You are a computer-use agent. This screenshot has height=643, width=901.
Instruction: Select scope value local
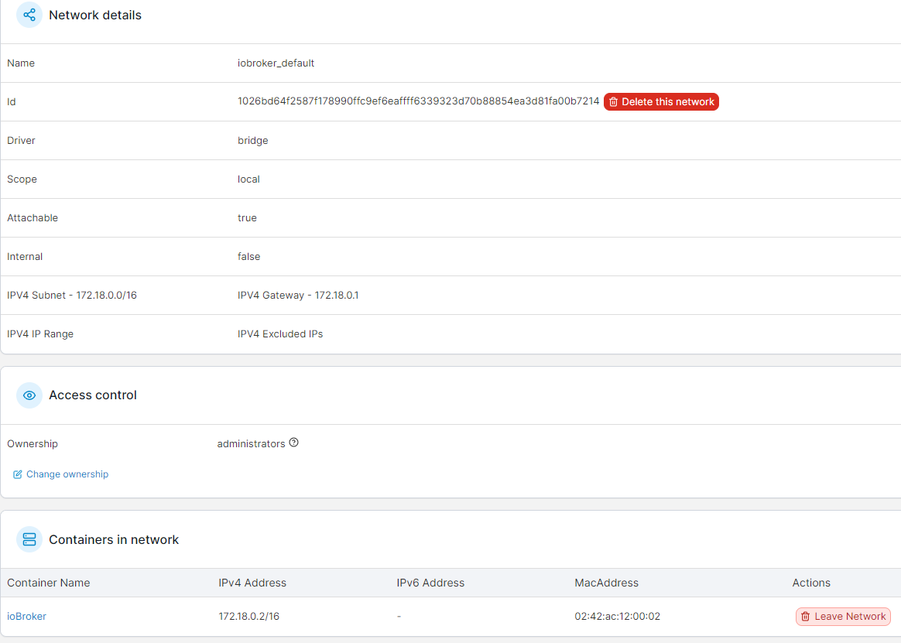pos(248,180)
